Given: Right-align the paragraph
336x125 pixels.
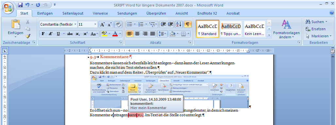Looking at the screenshot, I should [145, 34].
